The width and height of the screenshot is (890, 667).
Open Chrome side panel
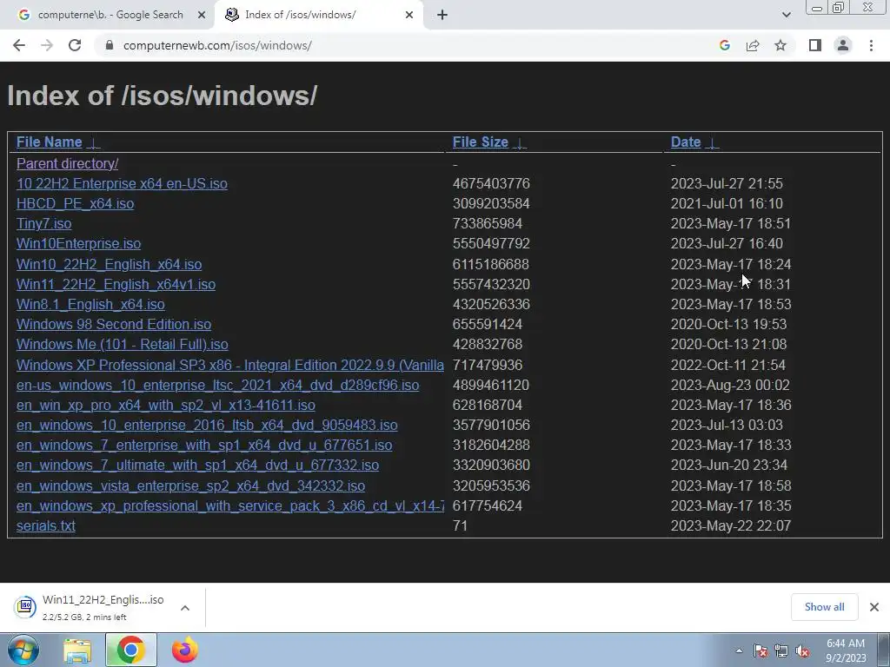(x=815, y=45)
